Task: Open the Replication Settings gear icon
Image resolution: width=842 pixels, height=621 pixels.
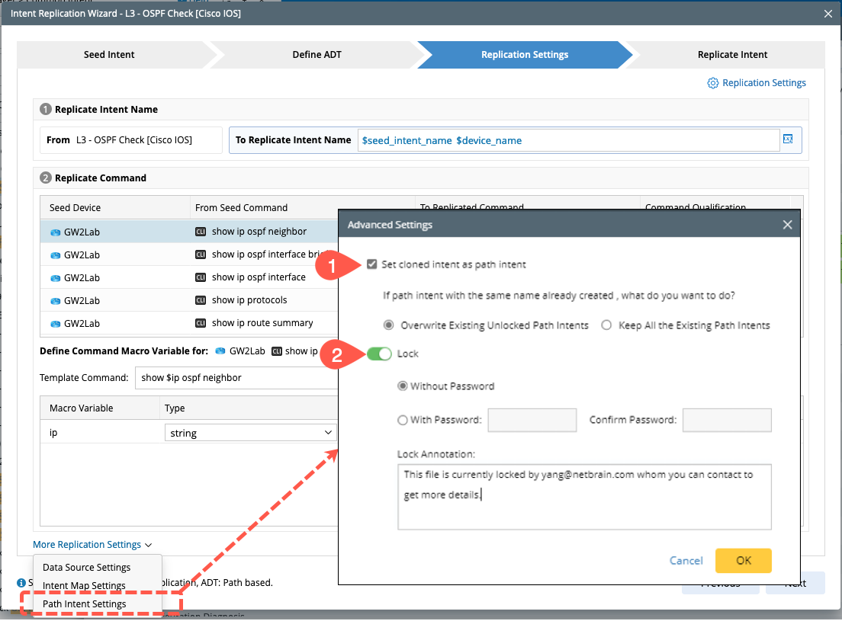Action: tap(712, 83)
